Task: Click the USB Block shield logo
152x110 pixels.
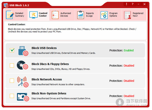Action: (6, 5)
